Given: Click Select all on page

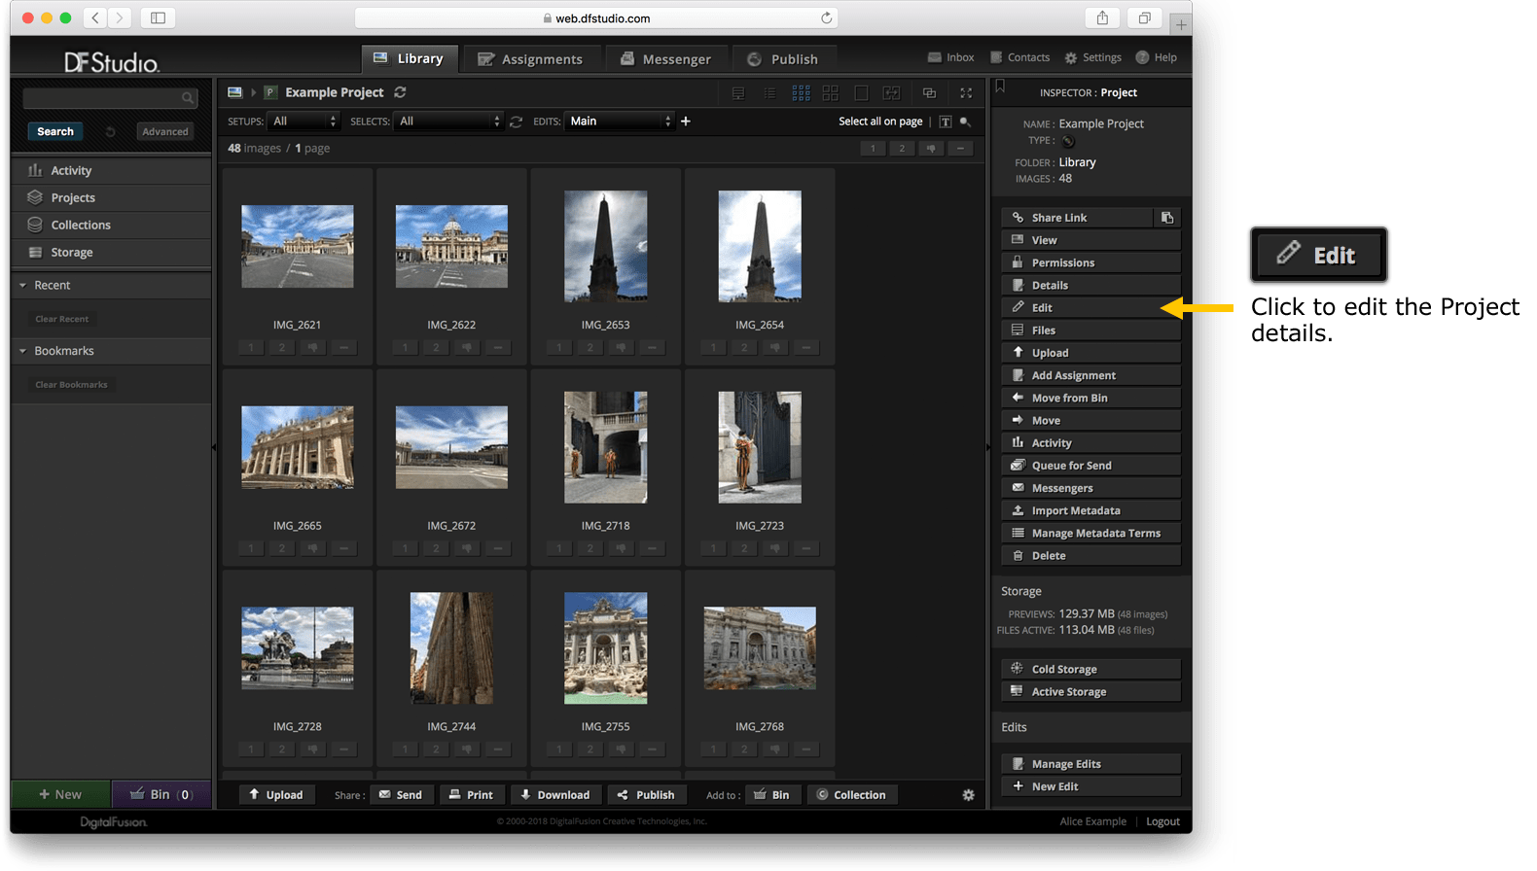Looking at the screenshot, I should 880,122.
